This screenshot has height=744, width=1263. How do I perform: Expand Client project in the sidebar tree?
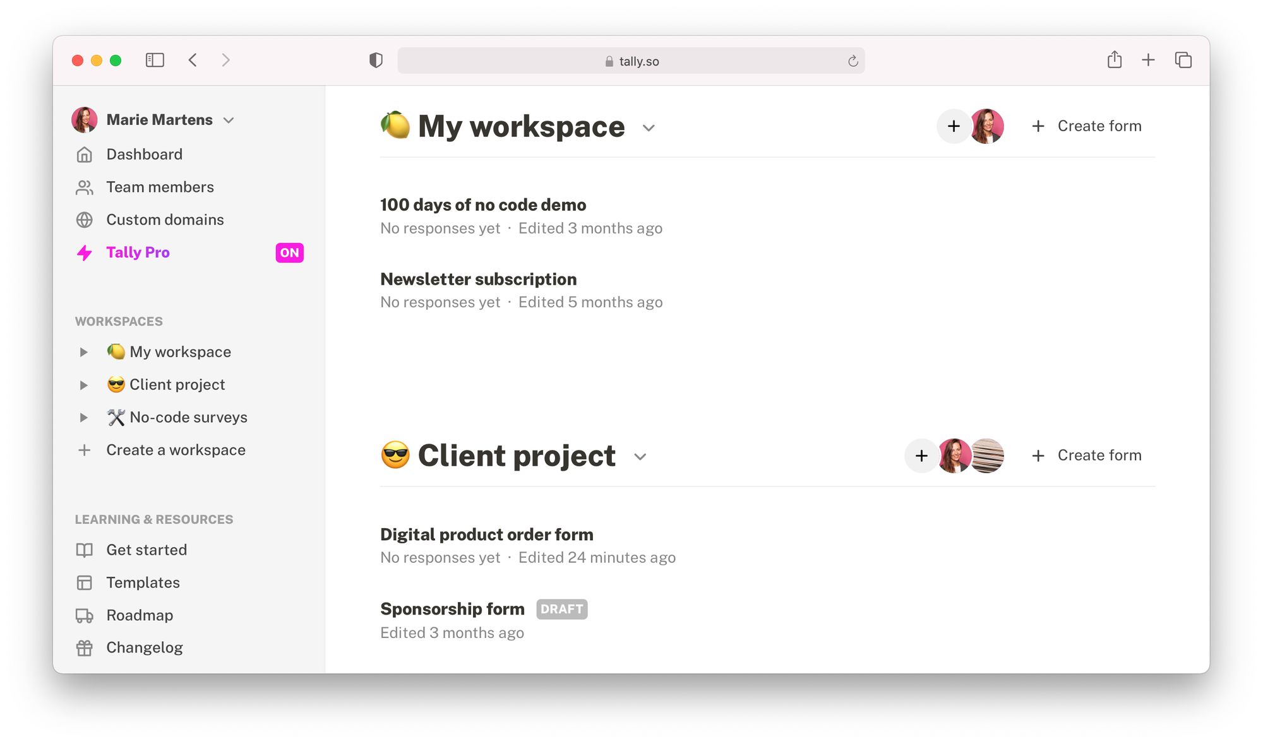(83, 385)
